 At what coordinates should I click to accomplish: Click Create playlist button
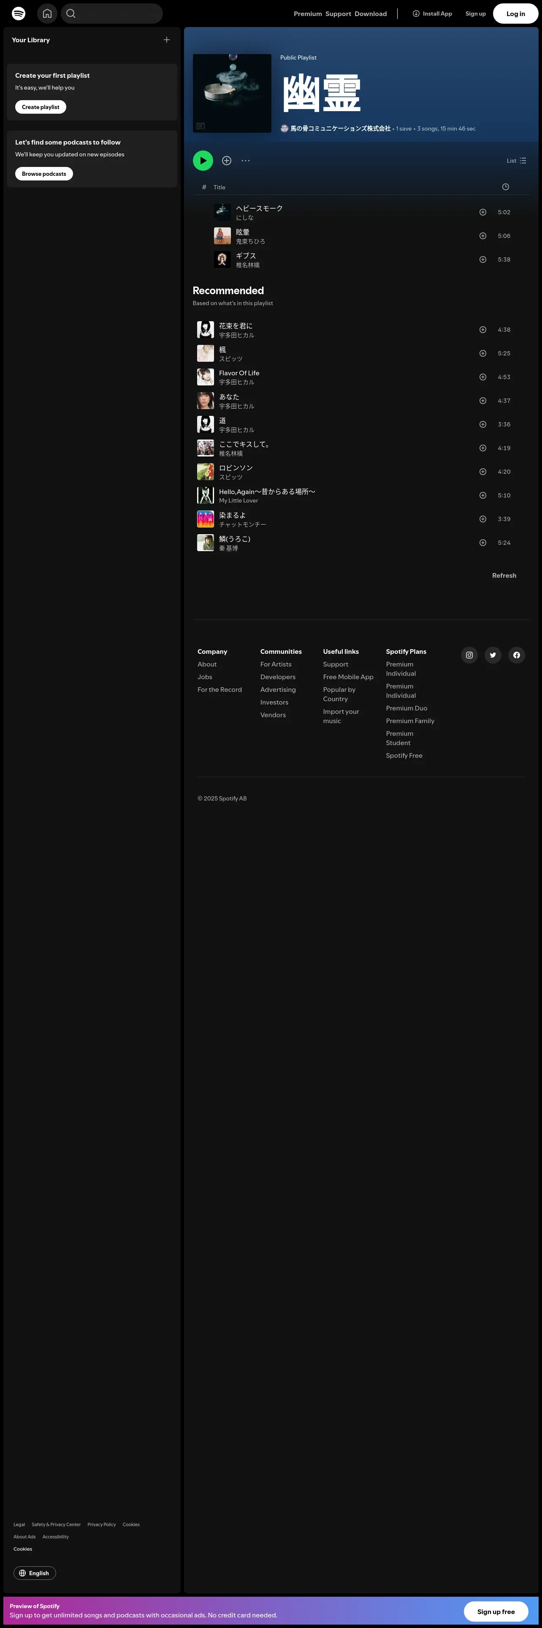pyautogui.click(x=41, y=107)
